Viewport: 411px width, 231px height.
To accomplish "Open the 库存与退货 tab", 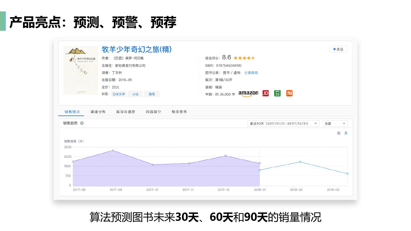I will (x=126, y=112).
